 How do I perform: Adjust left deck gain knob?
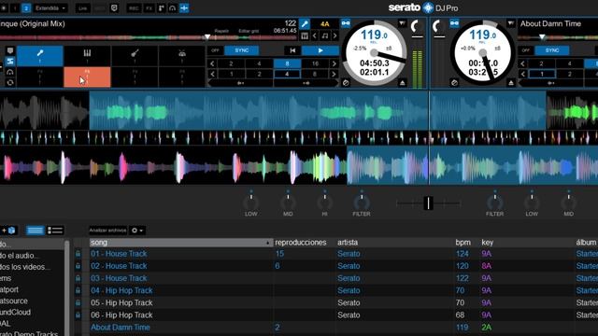tap(417, 27)
